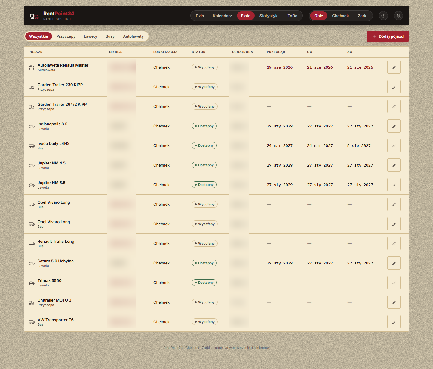The width and height of the screenshot is (433, 369).
Task: Click the trailer icon beside Garden Trailer 230 KIPP
Action: coord(32,87)
